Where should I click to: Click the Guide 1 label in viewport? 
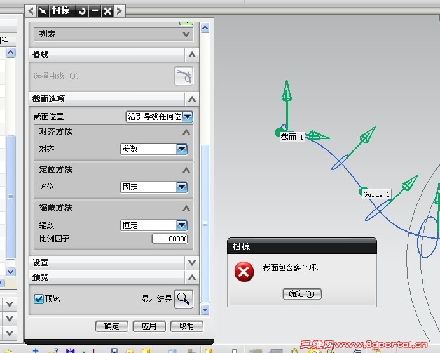coord(376,194)
